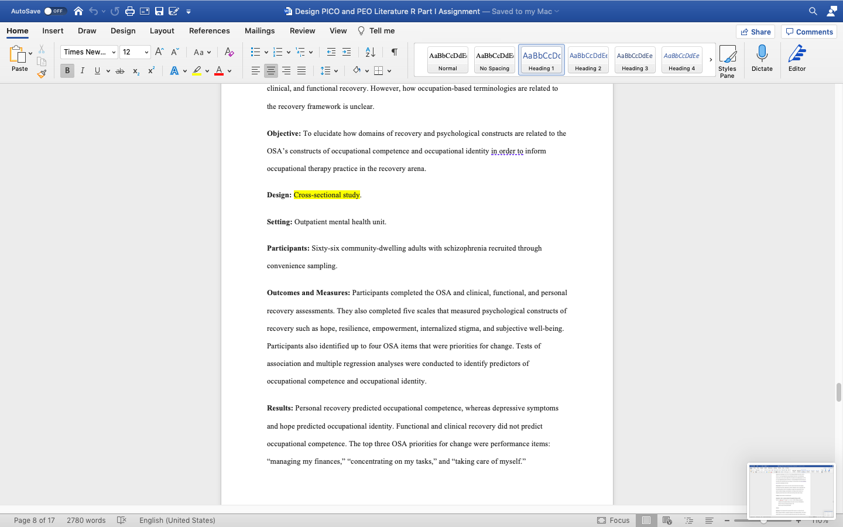
Task: Clear all formatting icon
Action: [x=229, y=52]
